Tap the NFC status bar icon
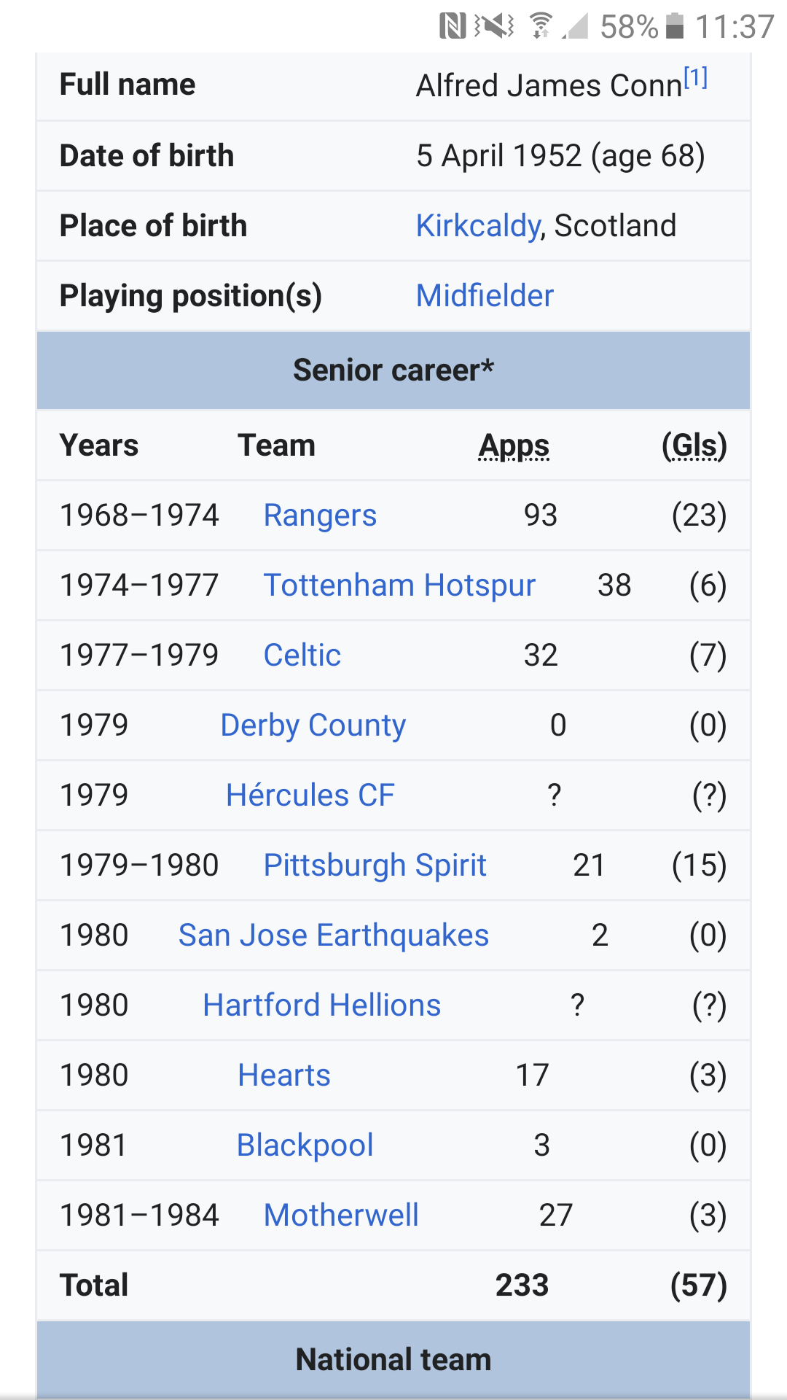 [453, 27]
